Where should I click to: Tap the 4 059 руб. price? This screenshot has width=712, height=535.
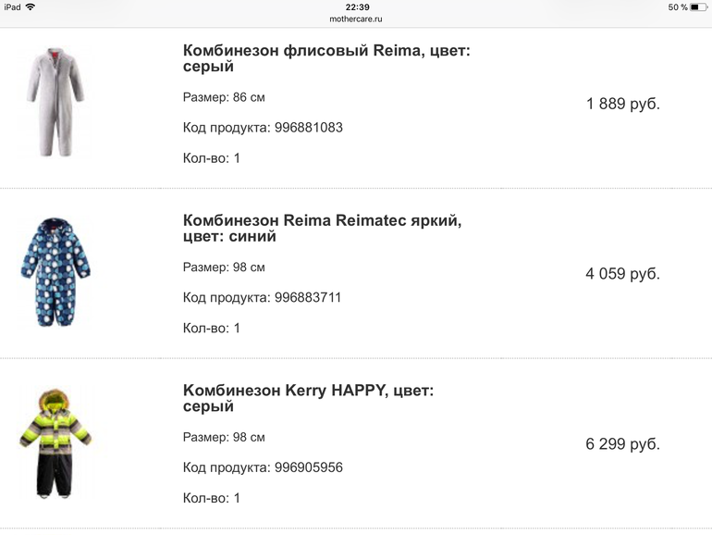point(622,274)
